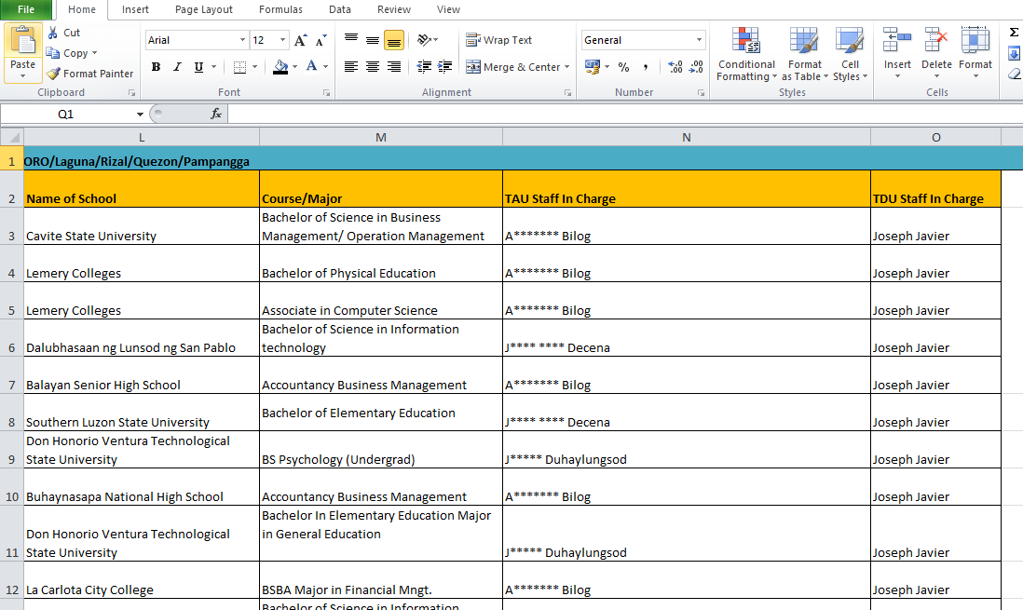Image resolution: width=1023 pixels, height=610 pixels.
Task: Toggle Italic formatting
Action: click(x=177, y=67)
